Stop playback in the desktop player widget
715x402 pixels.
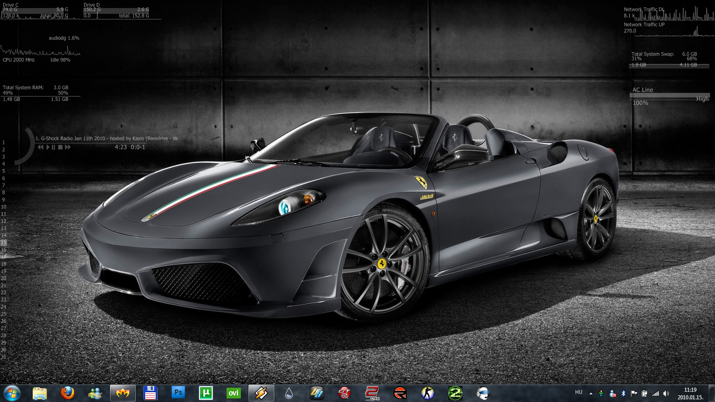click(x=60, y=147)
